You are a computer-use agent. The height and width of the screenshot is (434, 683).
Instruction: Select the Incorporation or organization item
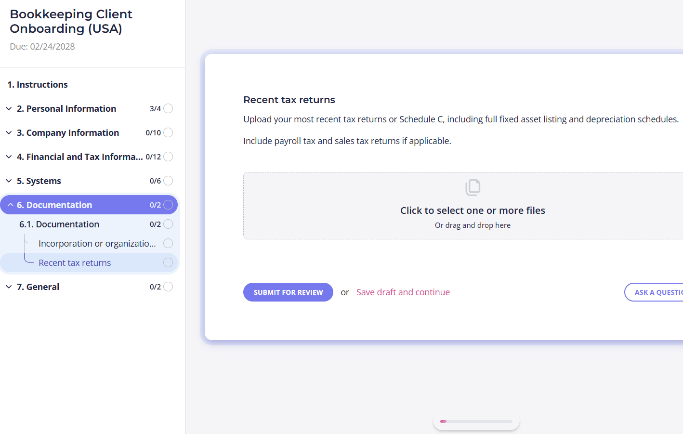click(x=97, y=243)
